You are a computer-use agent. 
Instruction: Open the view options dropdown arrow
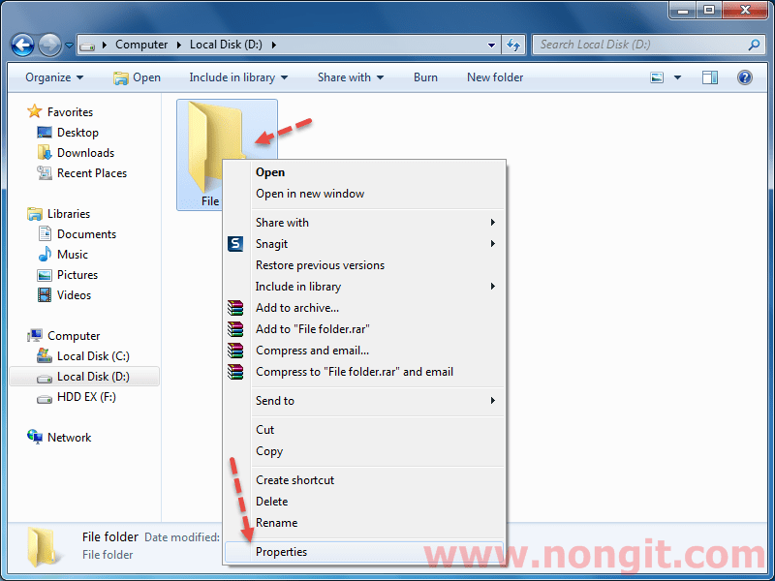[677, 77]
